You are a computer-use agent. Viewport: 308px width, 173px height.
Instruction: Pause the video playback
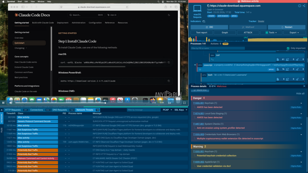(x=3, y=103)
